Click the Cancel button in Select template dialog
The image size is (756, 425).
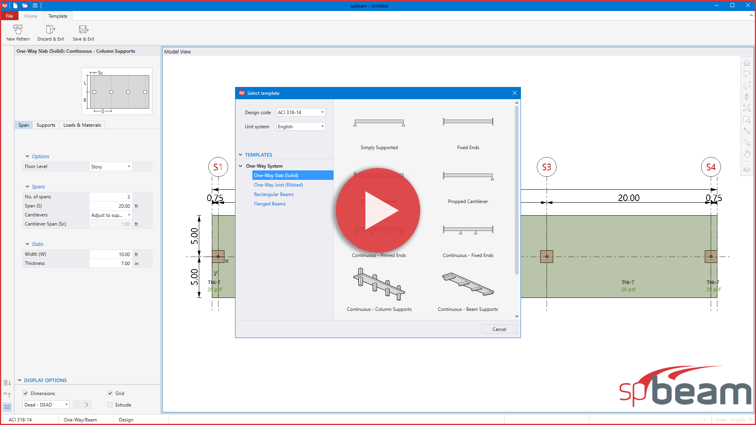pos(499,329)
